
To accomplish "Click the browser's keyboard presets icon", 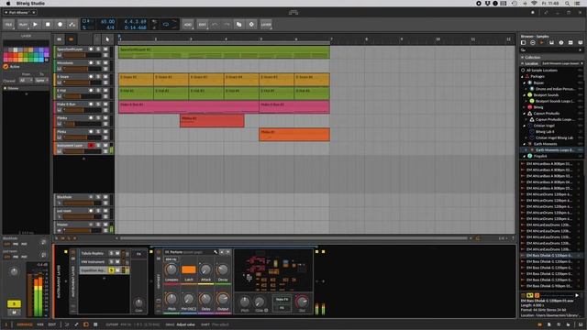I will (551, 43).
